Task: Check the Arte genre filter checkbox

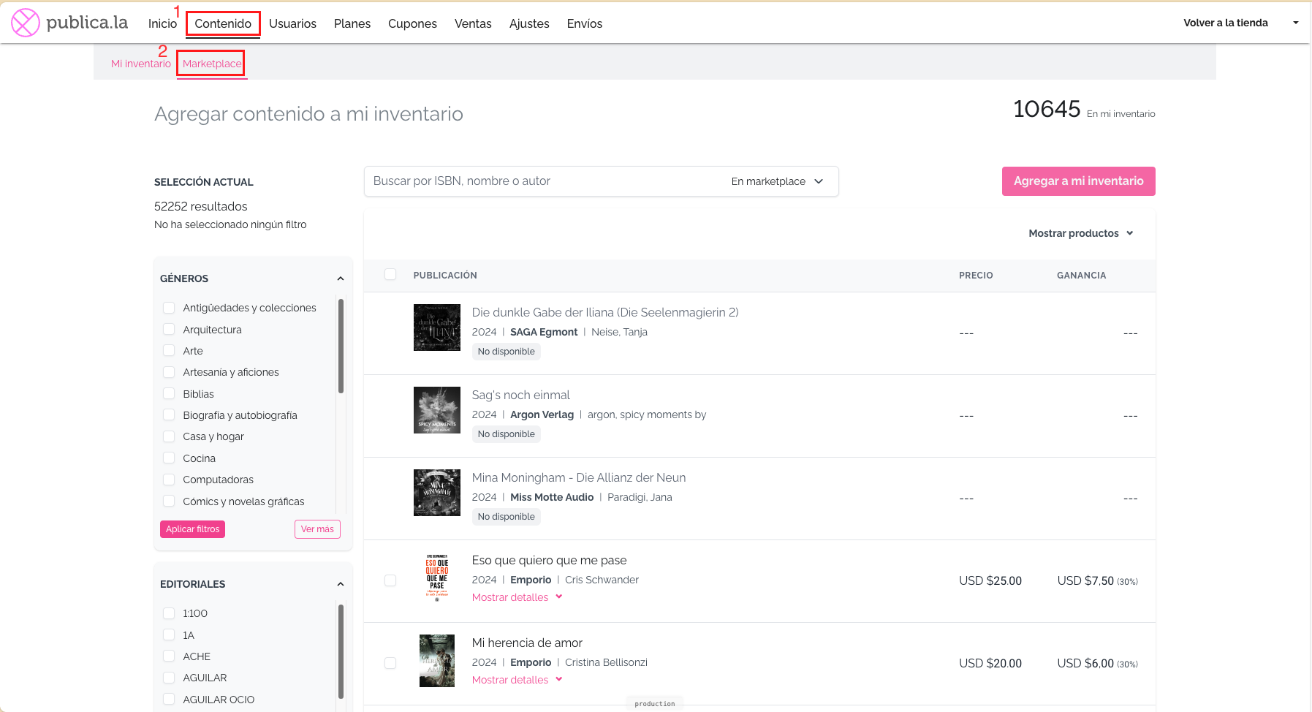Action: click(x=169, y=351)
